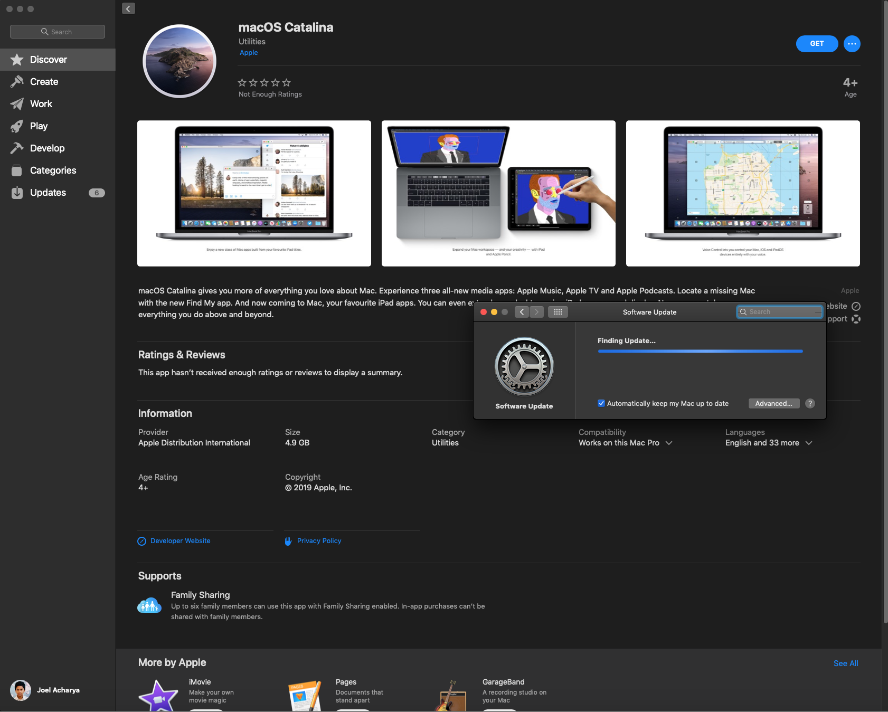Screen dimensions: 888x712
Task: Click the © 2019 Apple, Inc. copyright text
Action: coord(318,488)
